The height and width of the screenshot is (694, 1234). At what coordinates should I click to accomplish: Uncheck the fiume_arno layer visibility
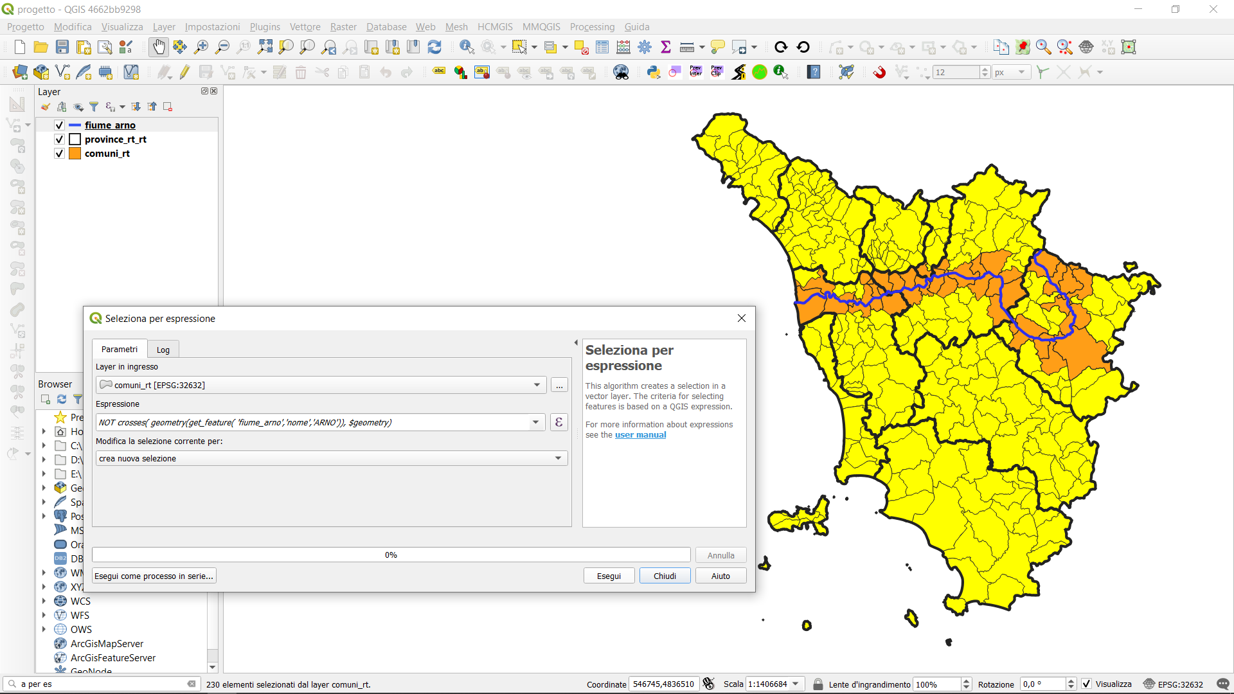(x=59, y=125)
